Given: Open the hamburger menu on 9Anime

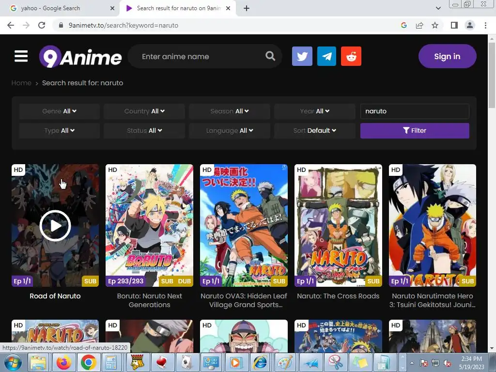Looking at the screenshot, I should [21, 56].
